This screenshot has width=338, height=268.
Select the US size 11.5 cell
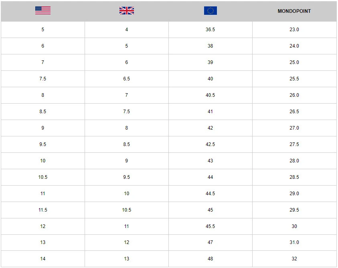pos(43,210)
